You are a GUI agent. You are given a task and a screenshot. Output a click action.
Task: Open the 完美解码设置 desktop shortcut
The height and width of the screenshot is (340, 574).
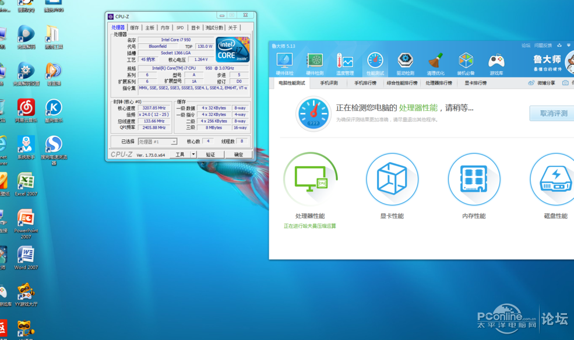(26, 73)
